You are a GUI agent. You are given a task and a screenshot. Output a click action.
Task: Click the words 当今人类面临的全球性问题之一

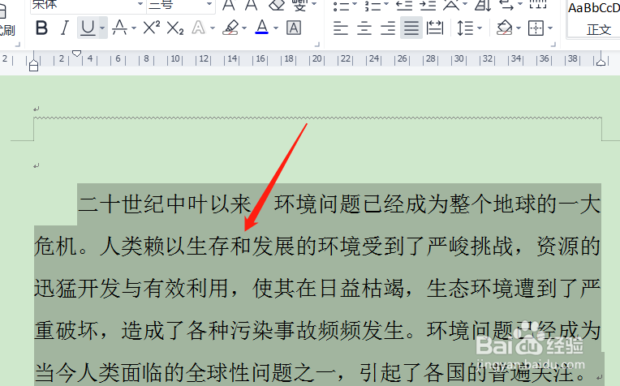pos(186,372)
